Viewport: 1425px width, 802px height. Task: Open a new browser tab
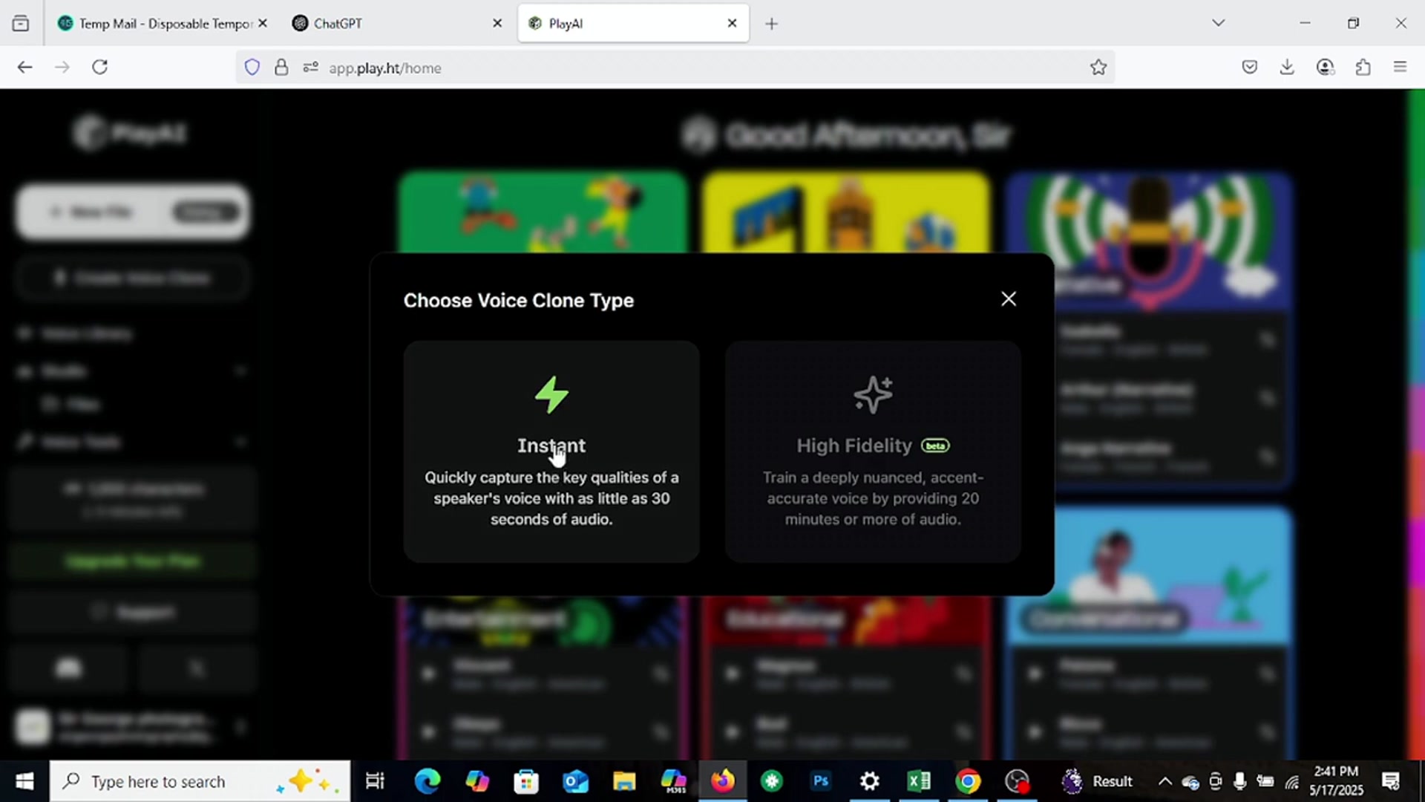(772, 24)
